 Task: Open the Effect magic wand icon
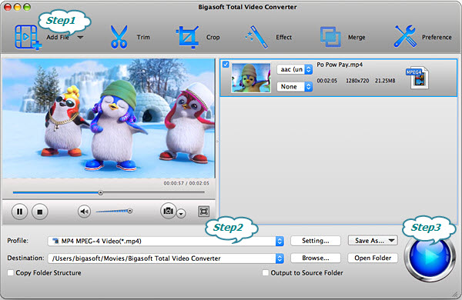[x=256, y=37]
